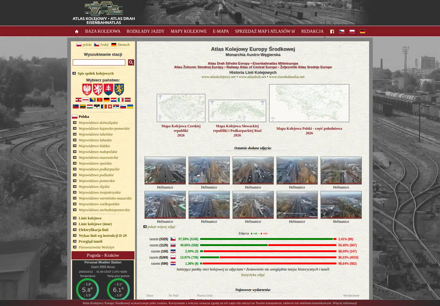Select the Slovak double-cross coat of arms
The height and width of the screenshot is (306, 440).
coord(108,89)
